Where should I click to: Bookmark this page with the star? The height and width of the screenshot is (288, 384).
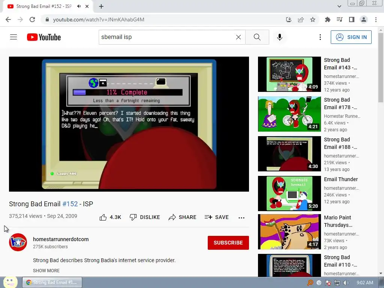pos(313,19)
